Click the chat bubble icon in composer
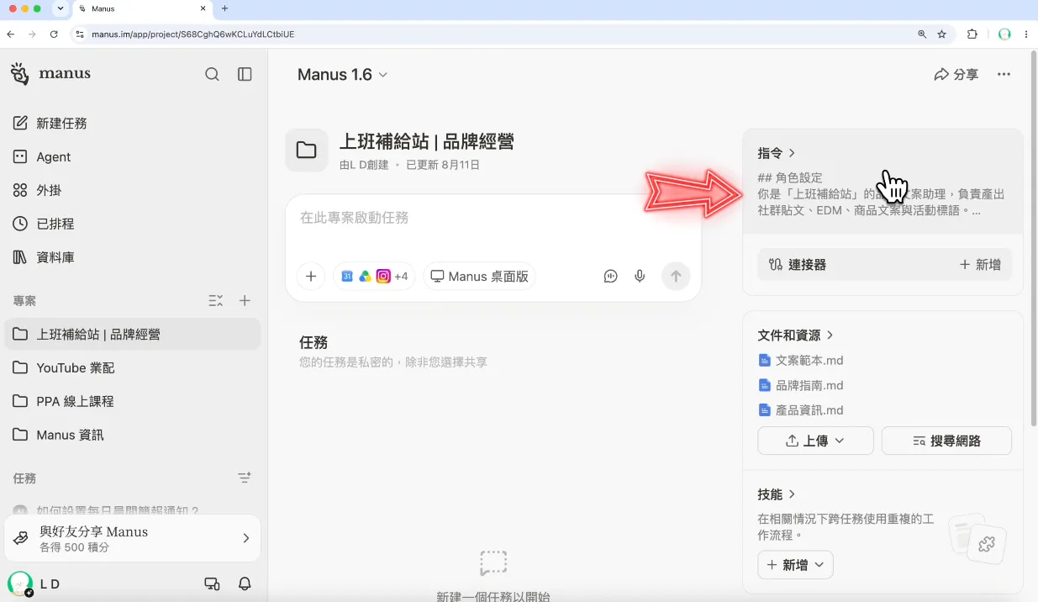The width and height of the screenshot is (1038, 602). pyautogui.click(x=611, y=276)
